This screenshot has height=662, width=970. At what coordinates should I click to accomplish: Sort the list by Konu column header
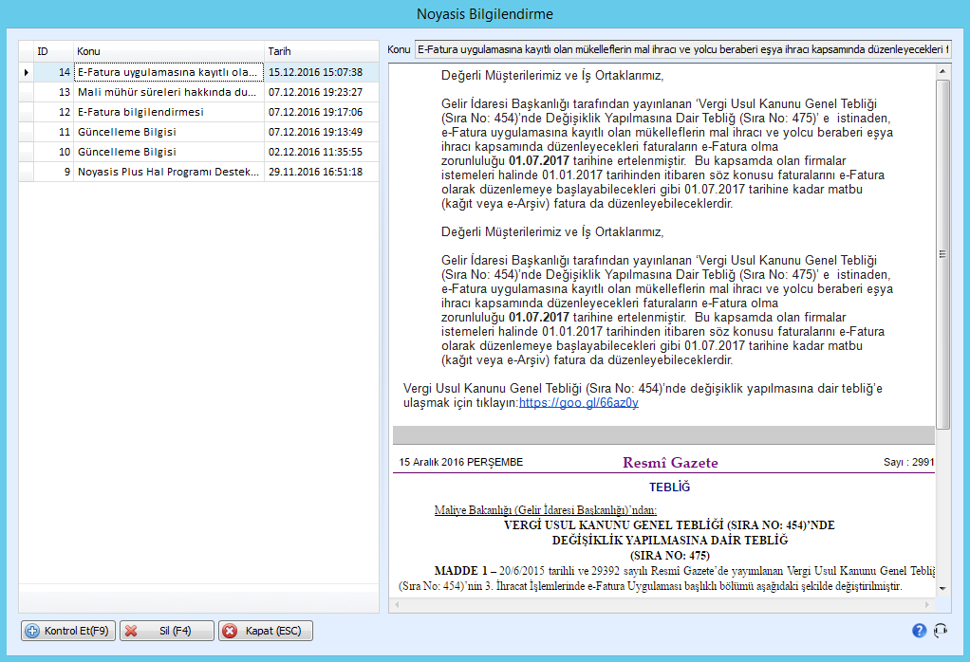pyautogui.click(x=169, y=51)
